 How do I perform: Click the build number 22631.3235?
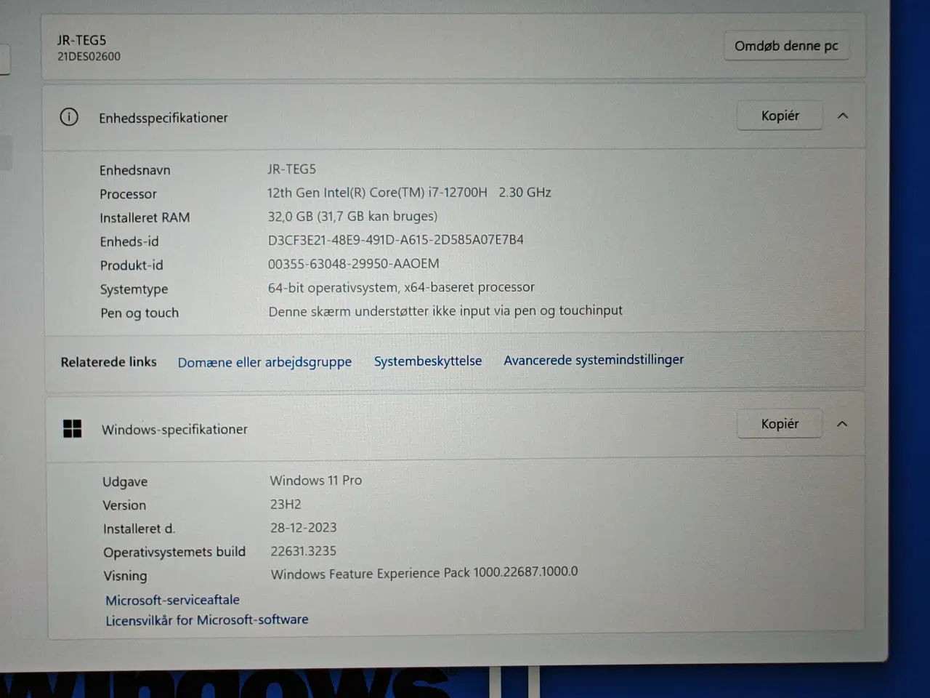(304, 550)
